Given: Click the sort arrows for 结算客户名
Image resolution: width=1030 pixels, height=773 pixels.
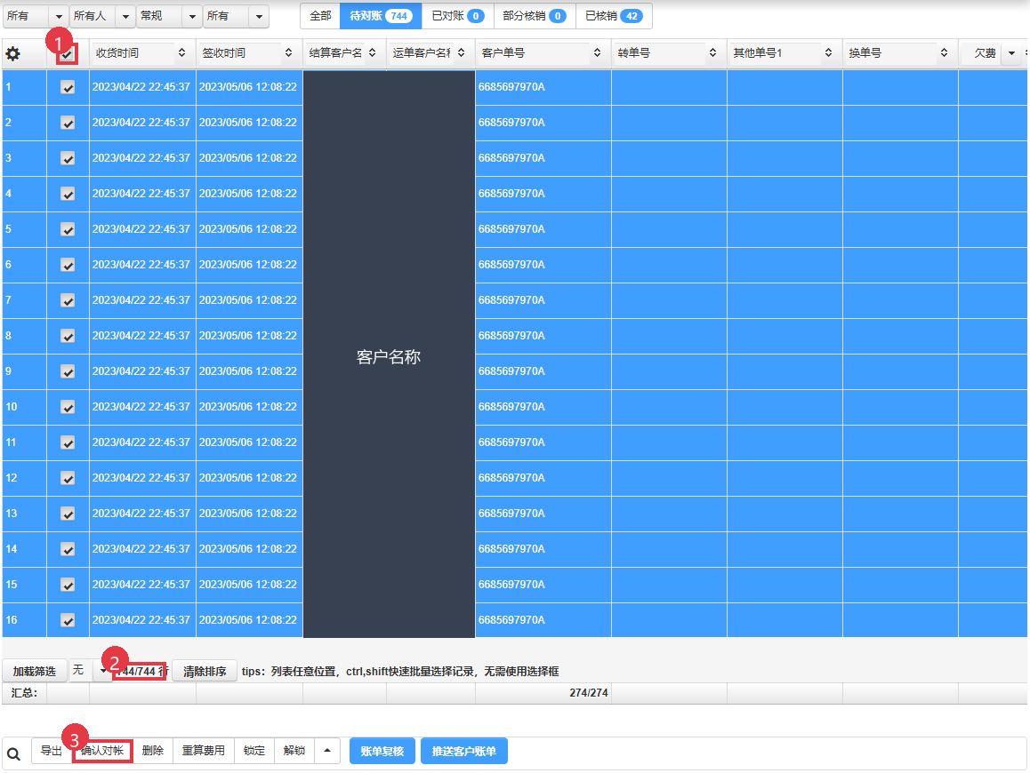Looking at the screenshot, I should point(373,53).
